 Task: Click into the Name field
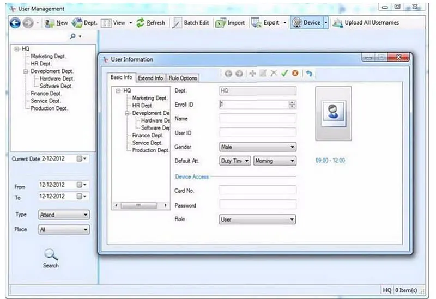(258, 119)
